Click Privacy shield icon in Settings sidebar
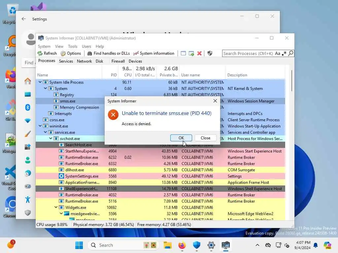Image resolution: width=338 pixels, height=253 pixels. click(x=28, y=213)
